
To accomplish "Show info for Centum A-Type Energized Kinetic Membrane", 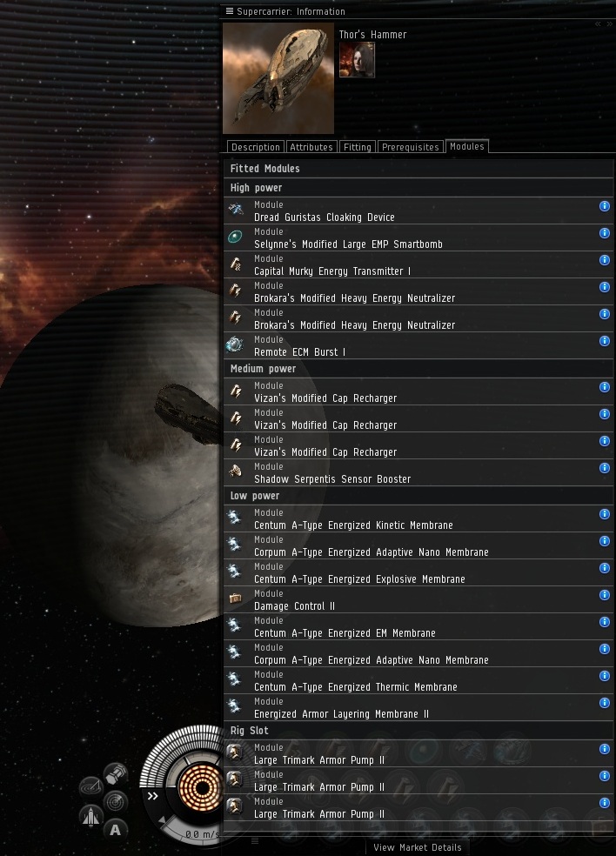I will (x=605, y=514).
